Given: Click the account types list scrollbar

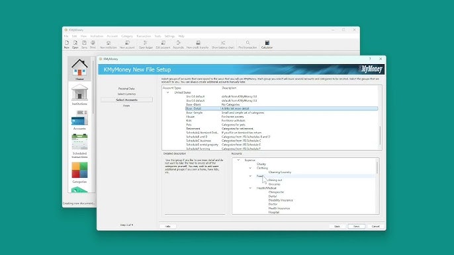Looking at the screenshot, I should (380, 135).
